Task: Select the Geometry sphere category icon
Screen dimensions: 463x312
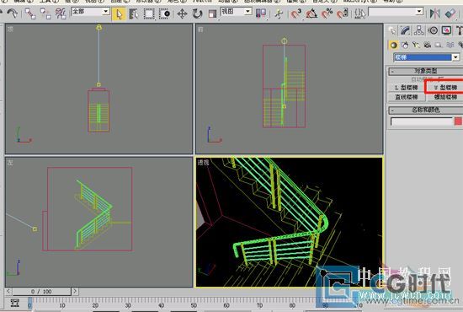Action: [393, 46]
